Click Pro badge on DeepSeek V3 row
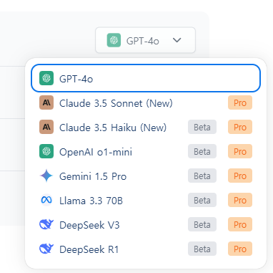The image size is (273, 273). (x=240, y=224)
